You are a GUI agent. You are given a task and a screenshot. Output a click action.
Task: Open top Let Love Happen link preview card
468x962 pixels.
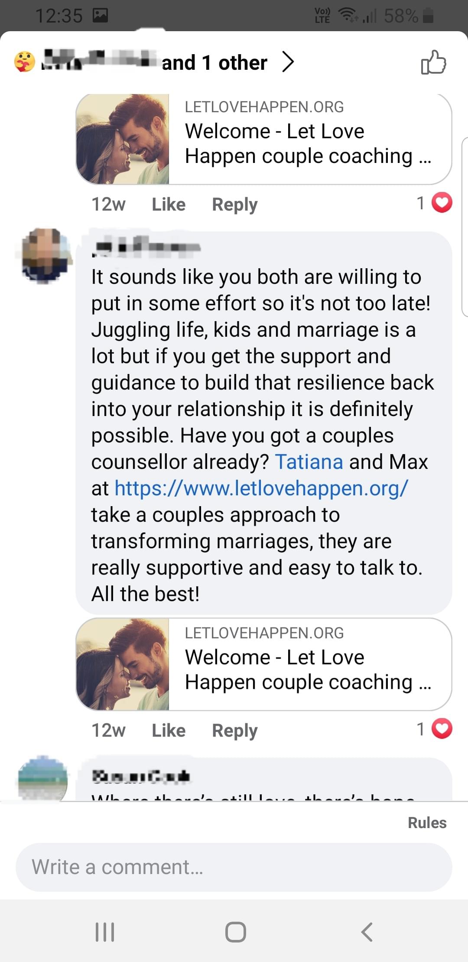[x=264, y=139]
